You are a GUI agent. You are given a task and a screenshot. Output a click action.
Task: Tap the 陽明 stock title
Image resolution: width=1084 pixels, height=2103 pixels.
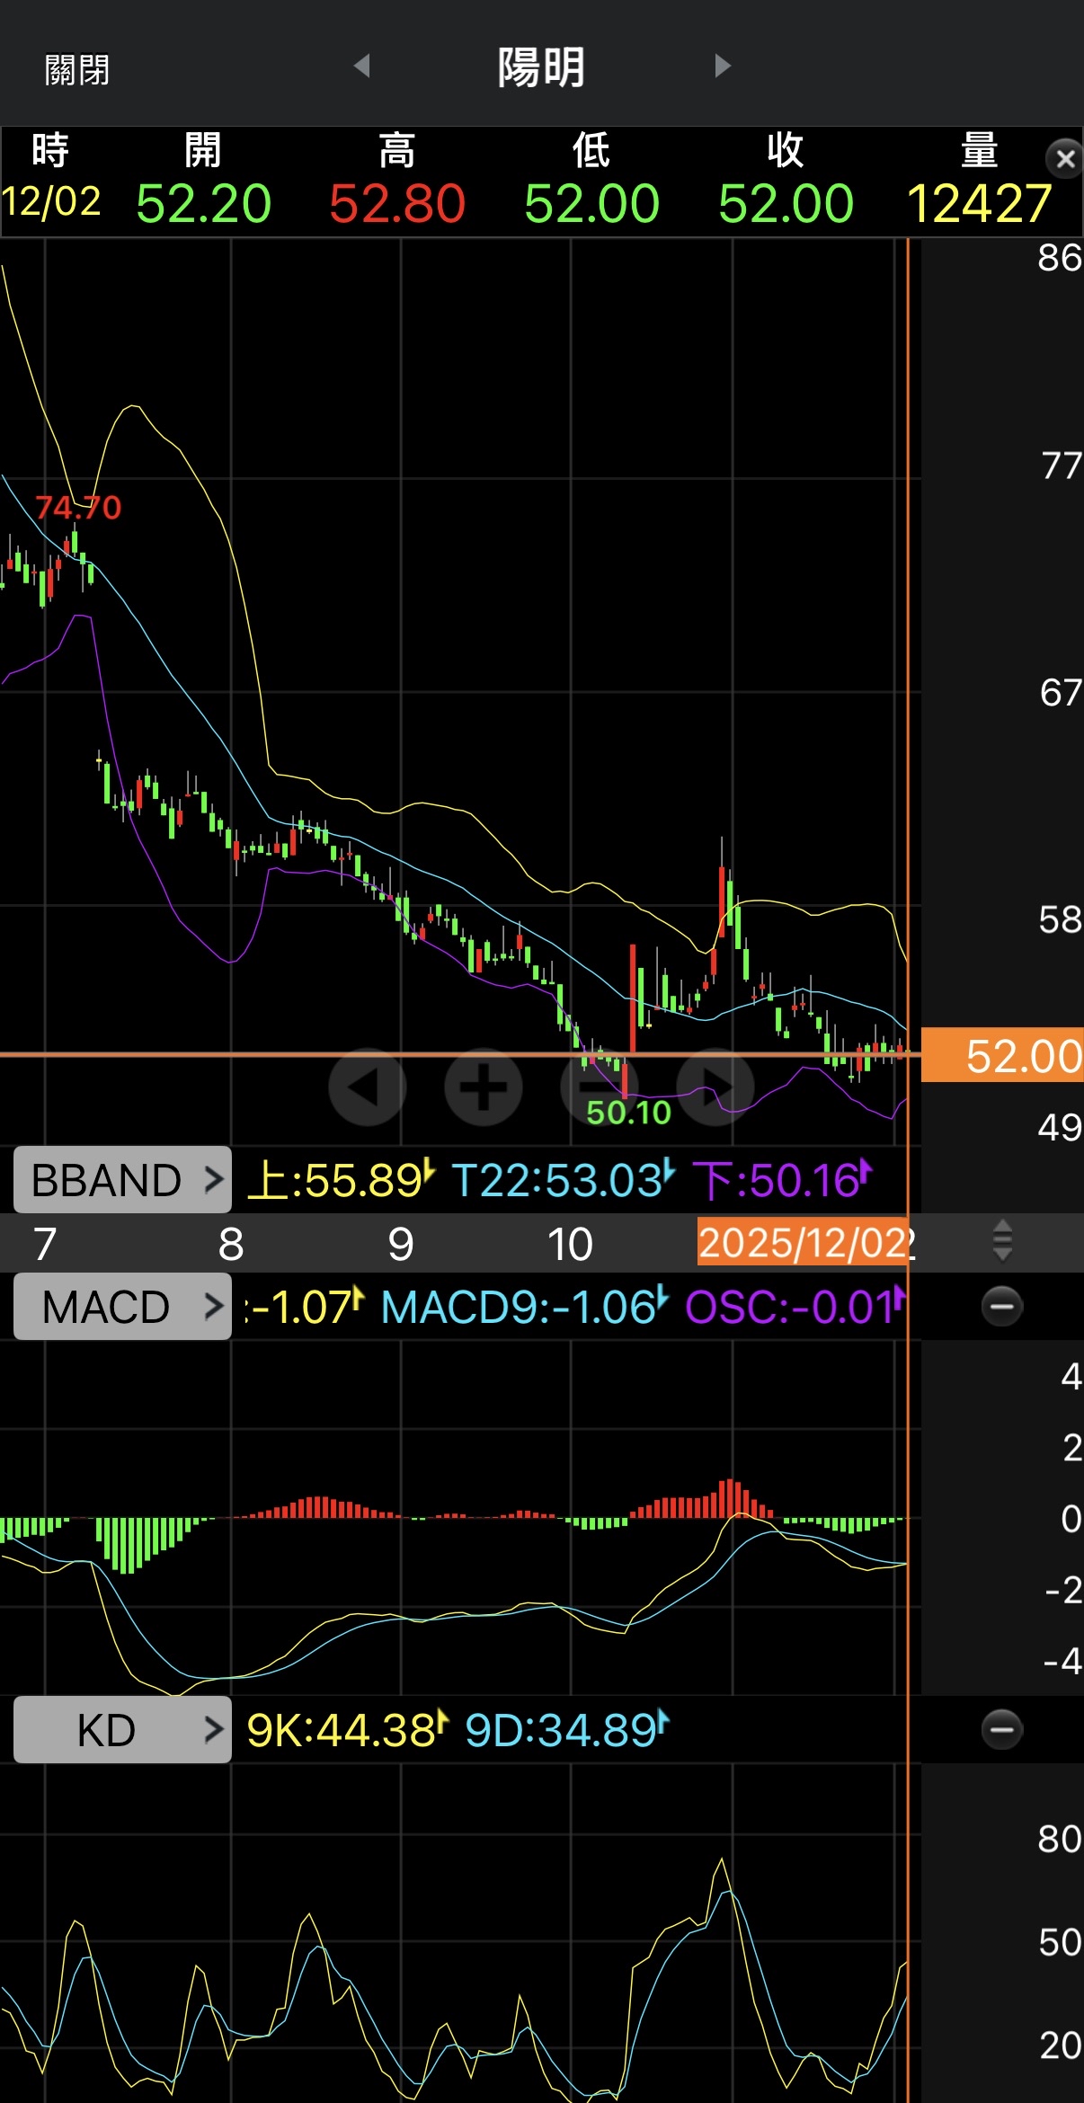[541, 68]
